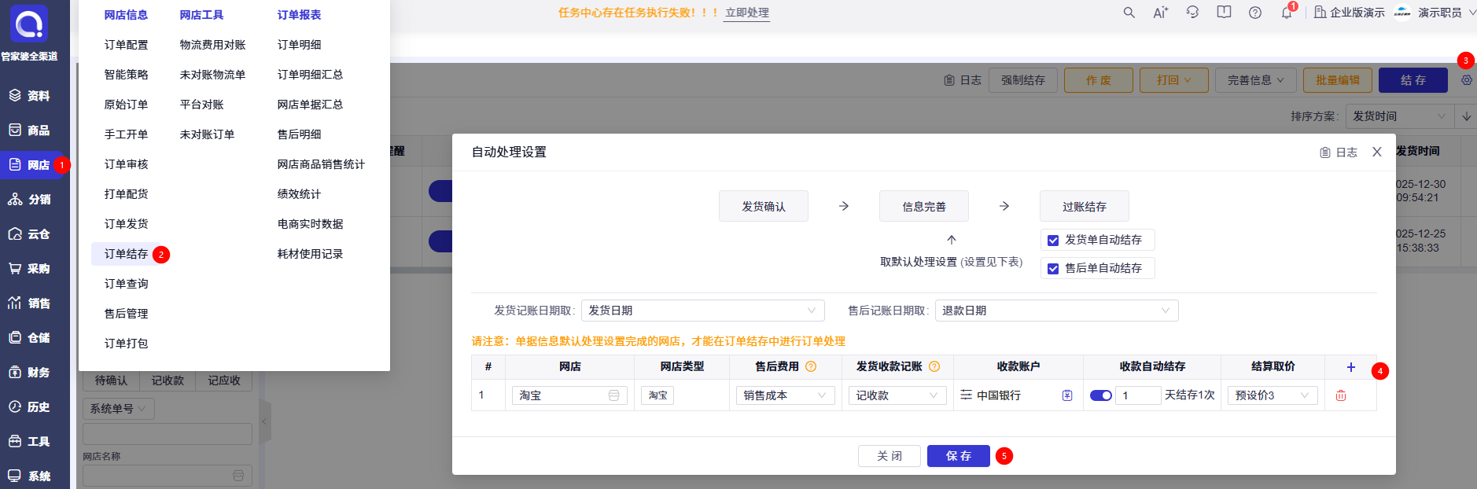Open 日志 in the dialog header
This screenshot has height=489, width=1477.
[x=1339, y=153]
